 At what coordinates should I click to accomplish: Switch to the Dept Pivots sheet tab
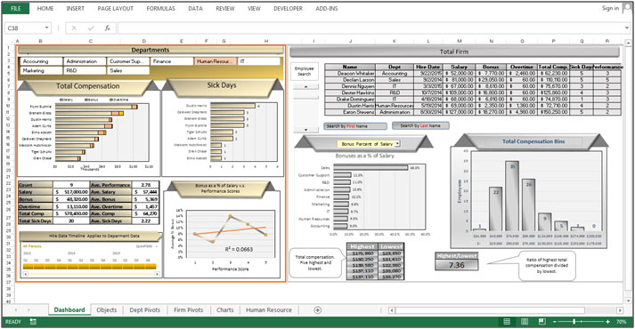[145, 310]
